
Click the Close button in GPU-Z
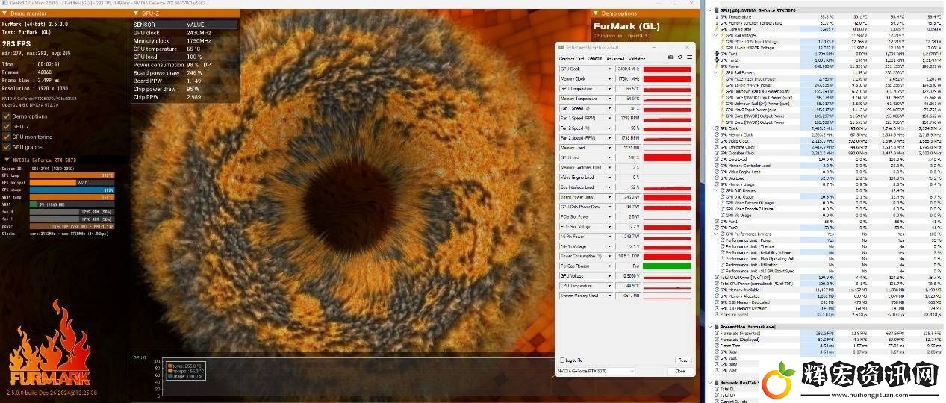pos(679,371)
